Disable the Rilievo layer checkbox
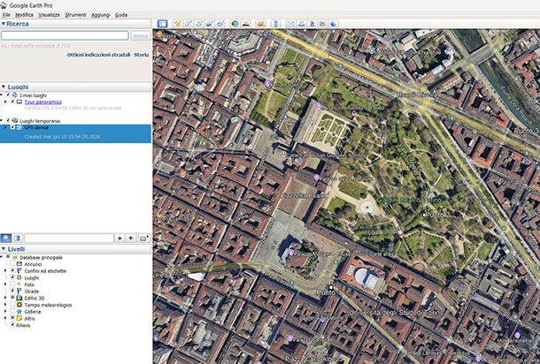 point(12,325)
